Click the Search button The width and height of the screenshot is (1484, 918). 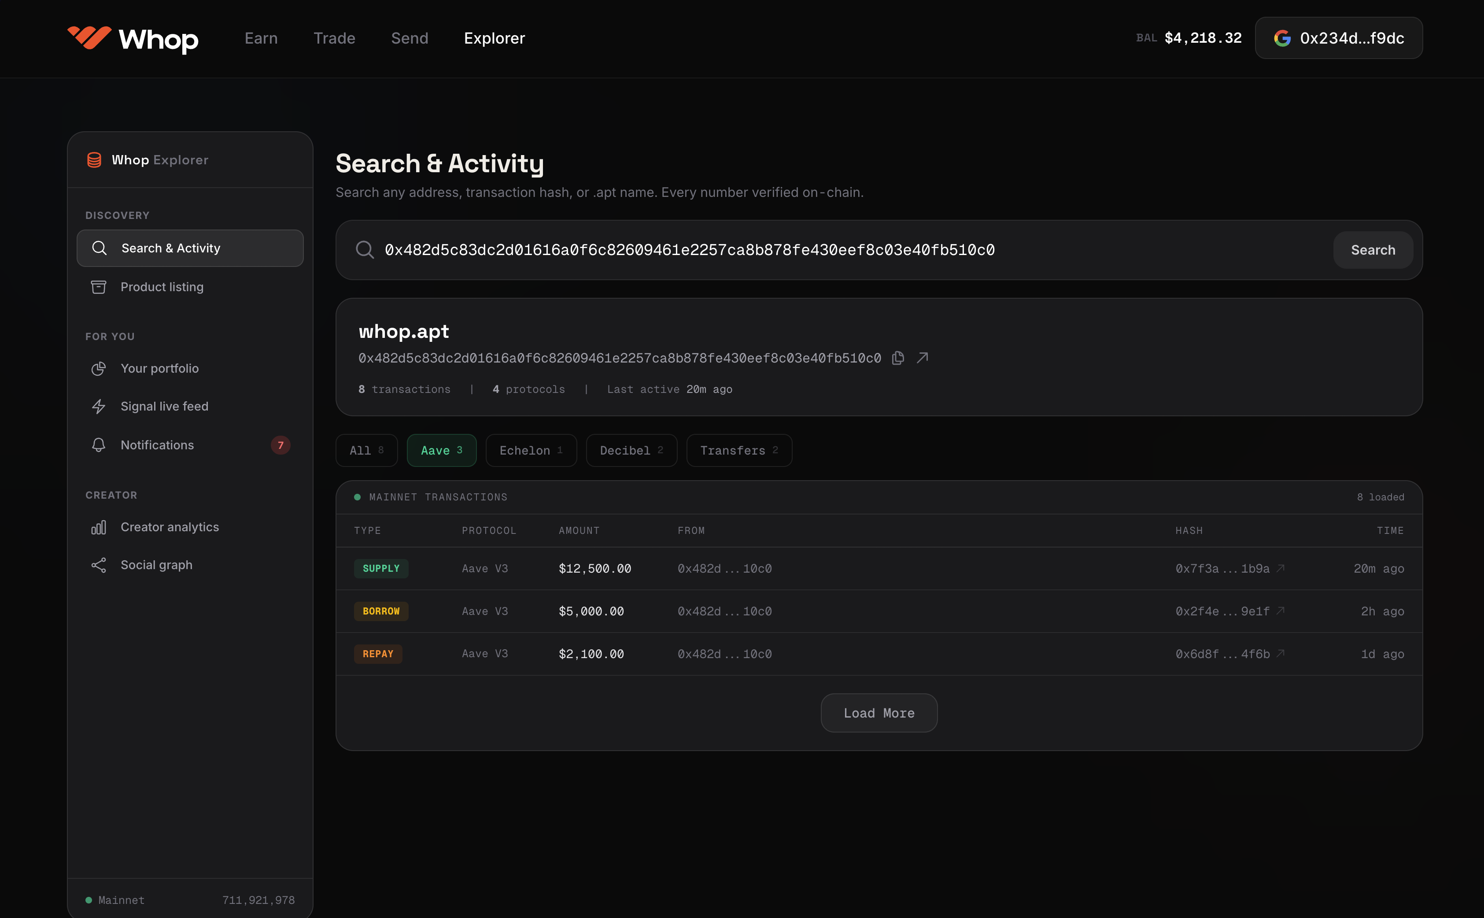click(x=1372, y=249)
